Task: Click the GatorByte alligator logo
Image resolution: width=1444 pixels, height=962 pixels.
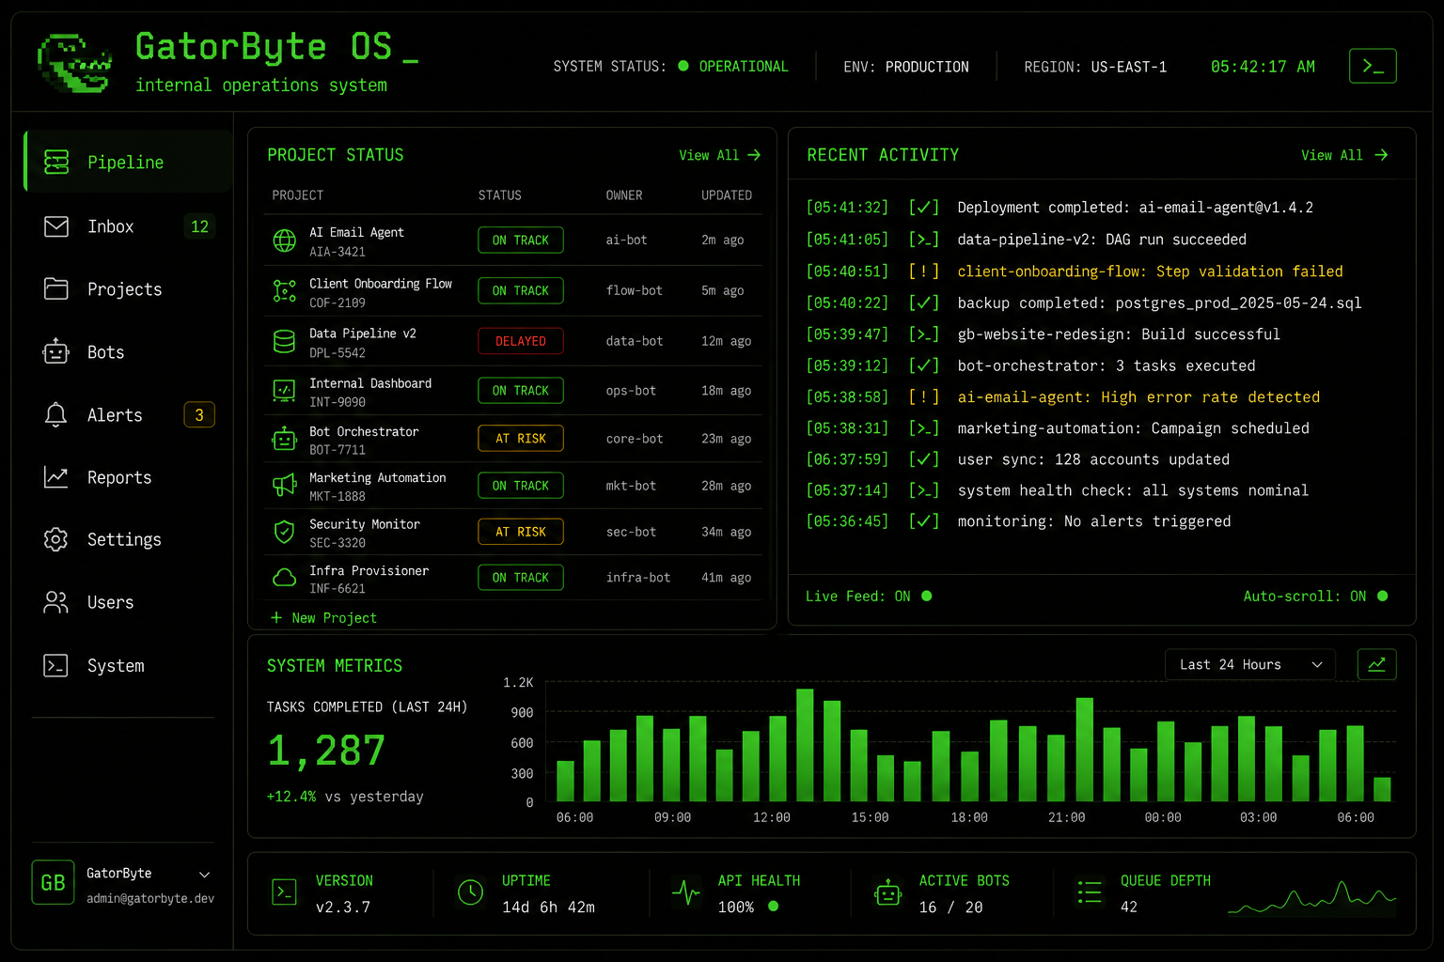Action: tap(75, 63)
